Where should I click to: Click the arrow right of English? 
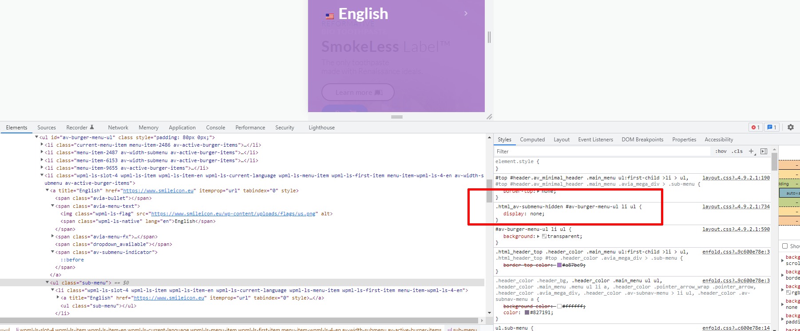(466, 14)
